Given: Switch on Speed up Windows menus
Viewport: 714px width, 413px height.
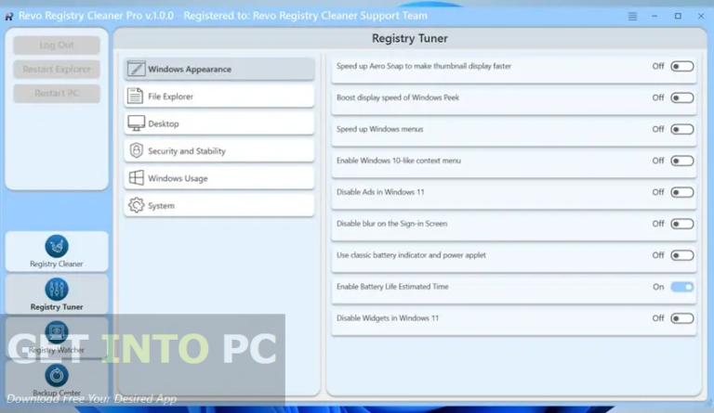Looking at the screenshot, I should point(681,130).
